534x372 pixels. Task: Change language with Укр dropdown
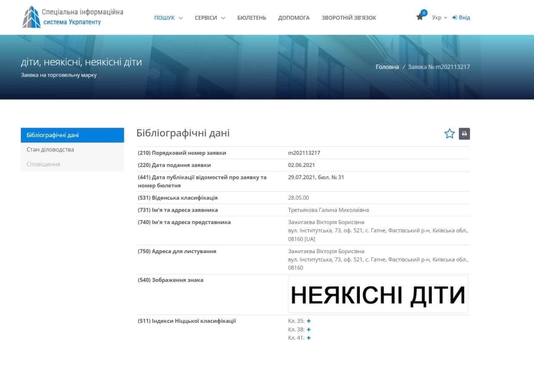point(439,18)
